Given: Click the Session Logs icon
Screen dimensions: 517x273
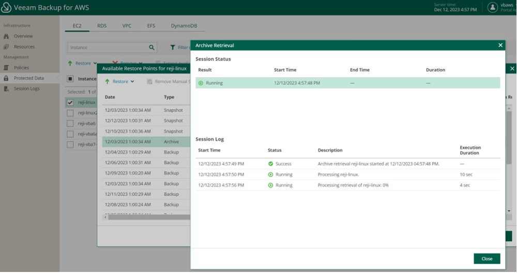Looking at the screenshot, I should coord(6,89).
